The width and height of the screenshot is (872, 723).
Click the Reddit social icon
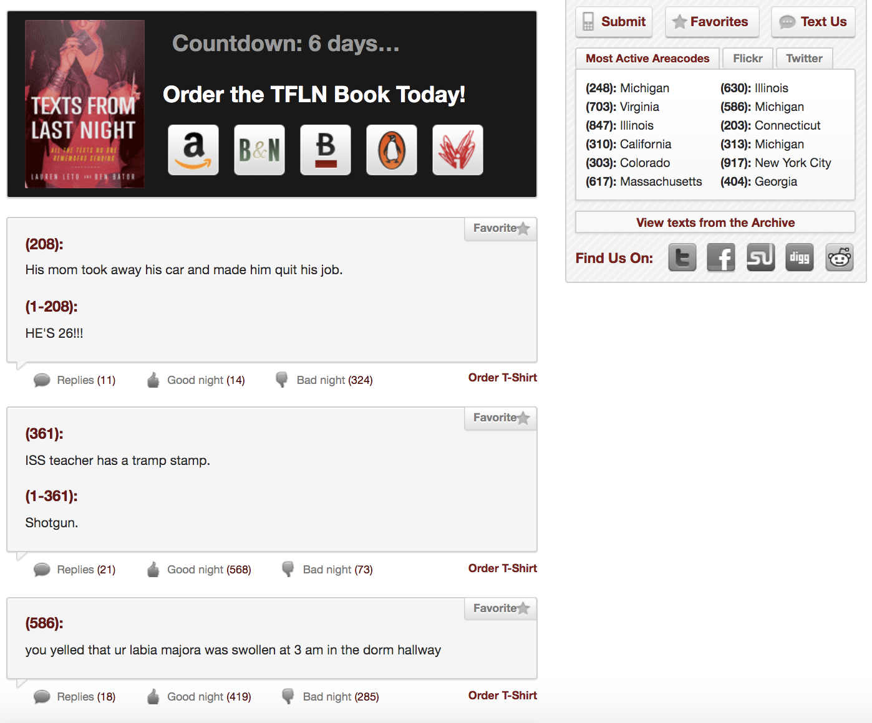[x=840, y=257]
